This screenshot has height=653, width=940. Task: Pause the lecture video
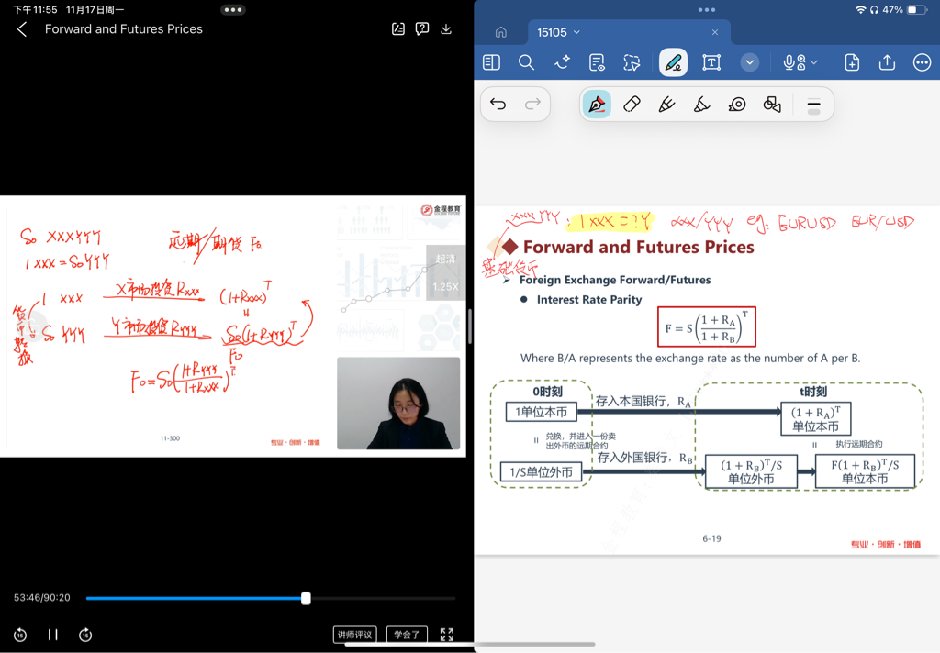pos(53,635)
